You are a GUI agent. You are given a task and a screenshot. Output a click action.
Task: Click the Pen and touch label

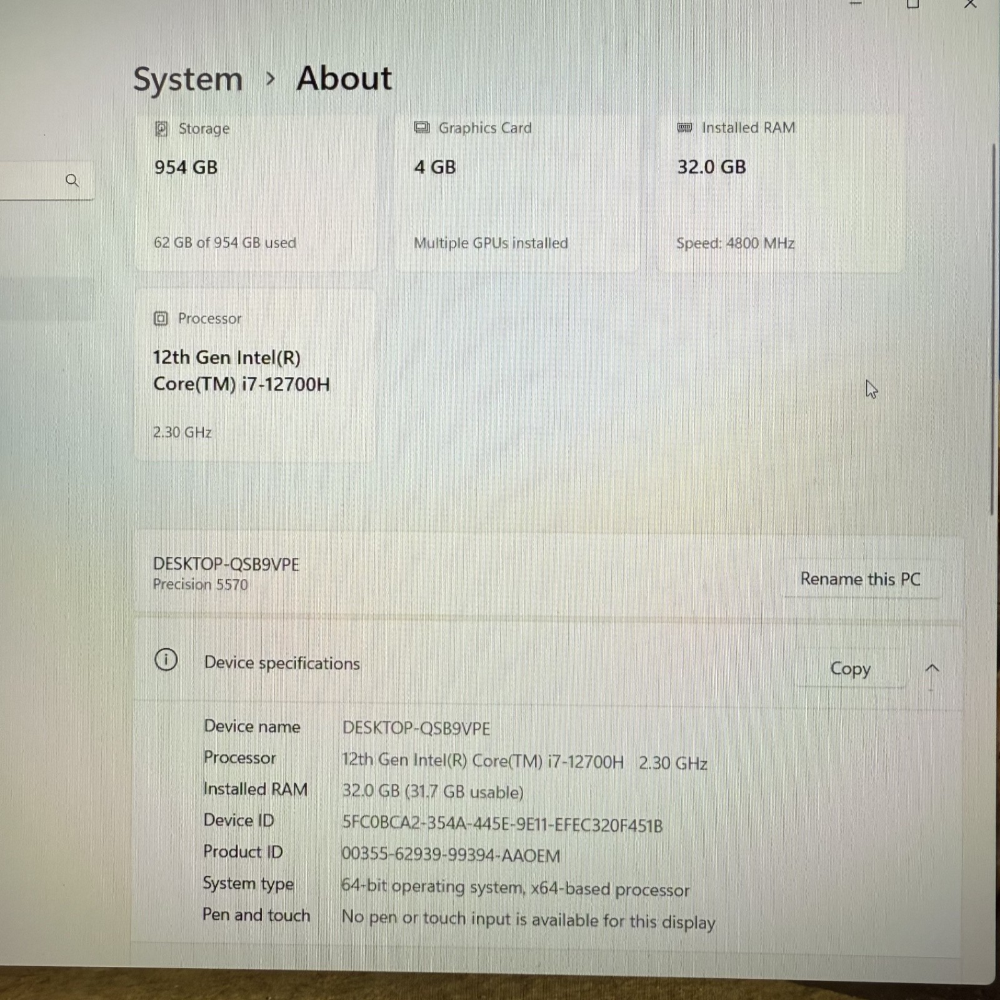point(256,915)
